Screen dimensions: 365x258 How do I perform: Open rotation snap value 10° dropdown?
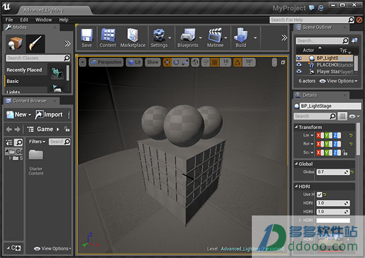click(249, 63)
